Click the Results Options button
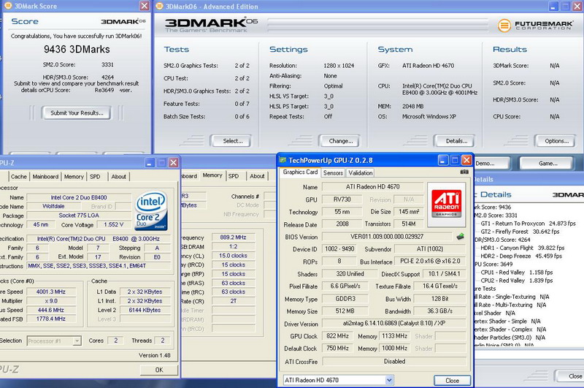 coord(556,141)
